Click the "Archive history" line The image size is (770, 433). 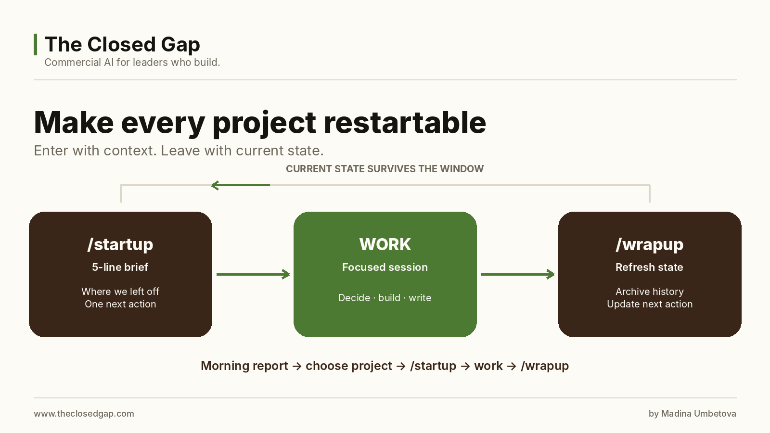[650, 292]
